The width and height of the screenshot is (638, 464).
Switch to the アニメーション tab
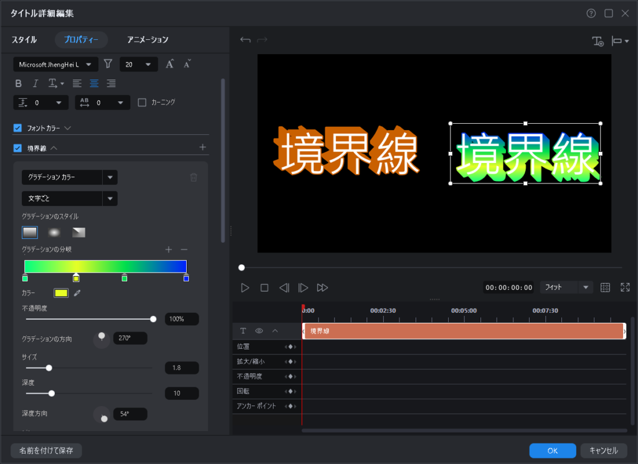(148, 40)
